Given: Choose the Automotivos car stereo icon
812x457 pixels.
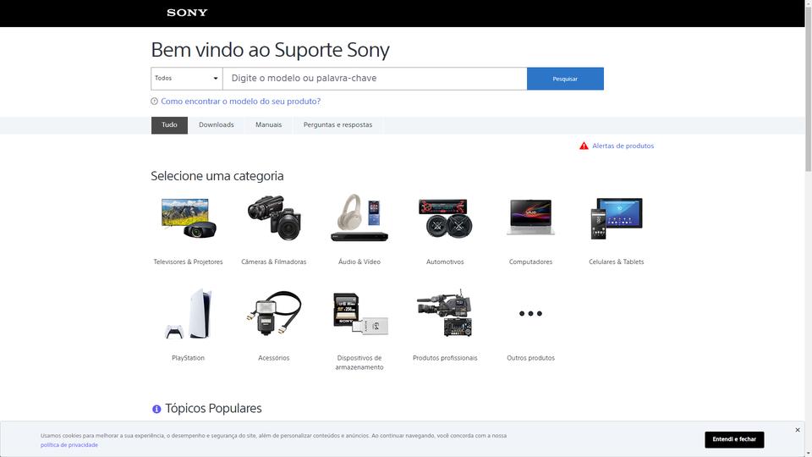Looking at the screenshot, I should (x=446, y=218).
